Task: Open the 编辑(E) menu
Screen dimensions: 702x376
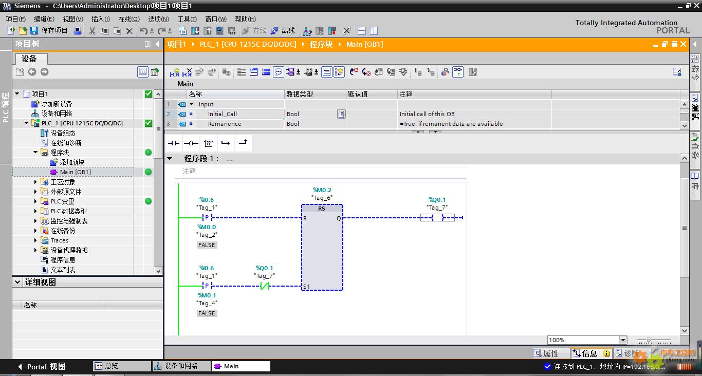Action: pyautogui.click(x=44, y=19)
